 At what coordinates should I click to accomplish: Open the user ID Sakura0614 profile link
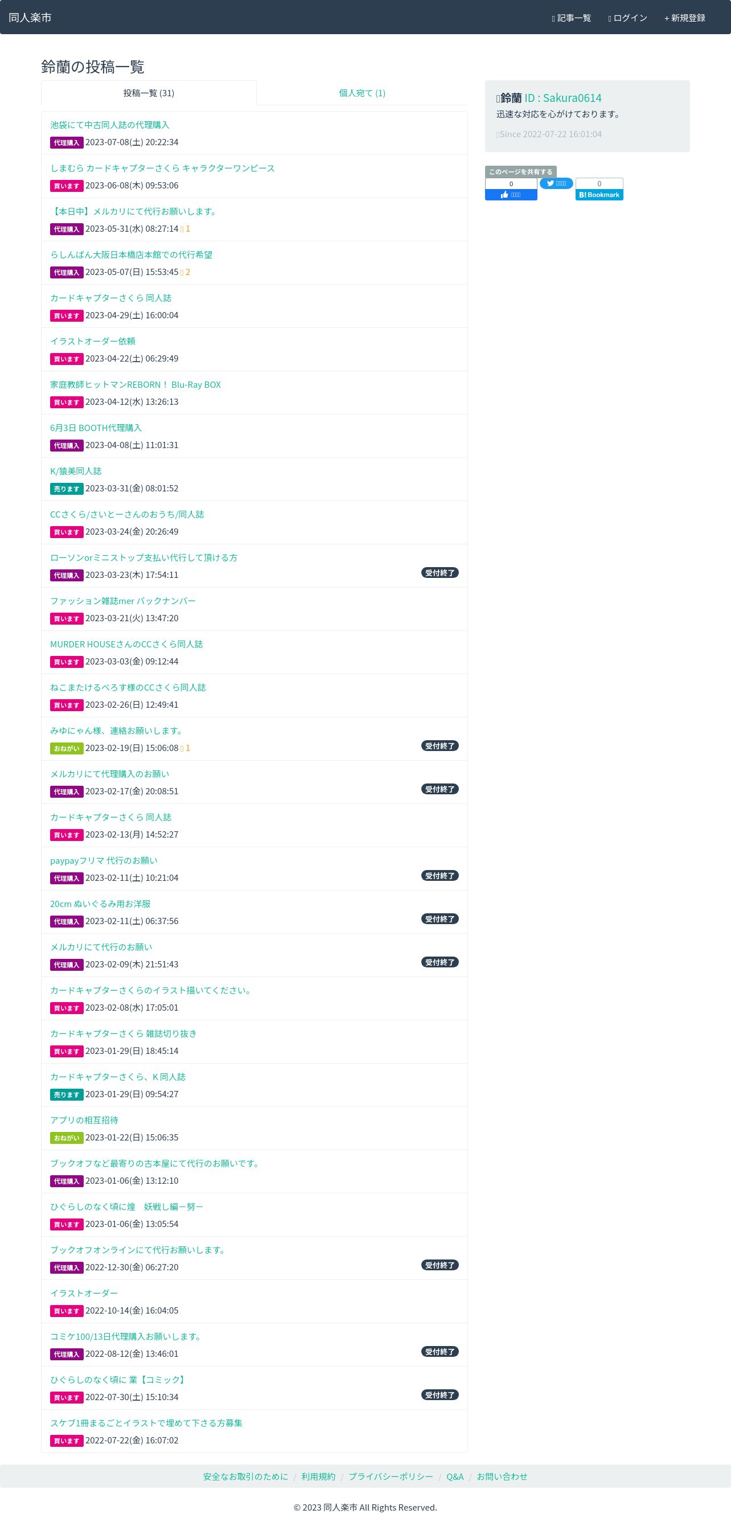[x=563, y=97]
